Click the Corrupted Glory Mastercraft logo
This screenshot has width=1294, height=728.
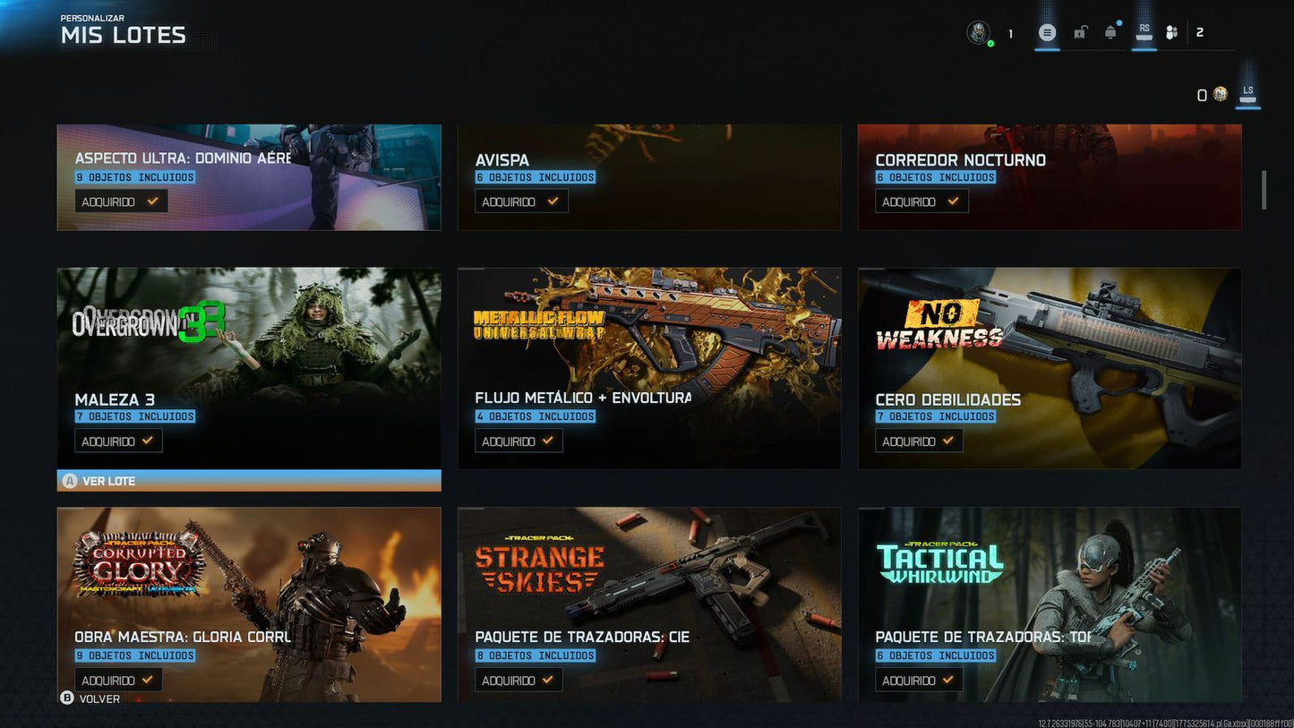[x=139, y=565]
